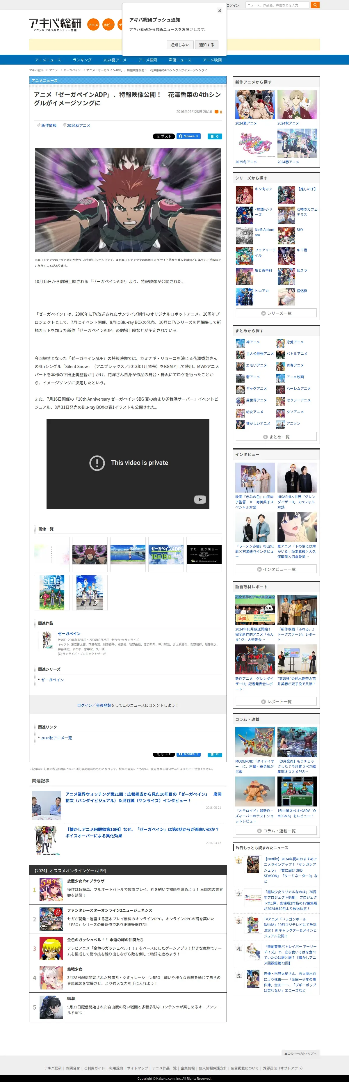Click the YouTube logo on the video
The image size is (349, 1082).
(200, 500)
